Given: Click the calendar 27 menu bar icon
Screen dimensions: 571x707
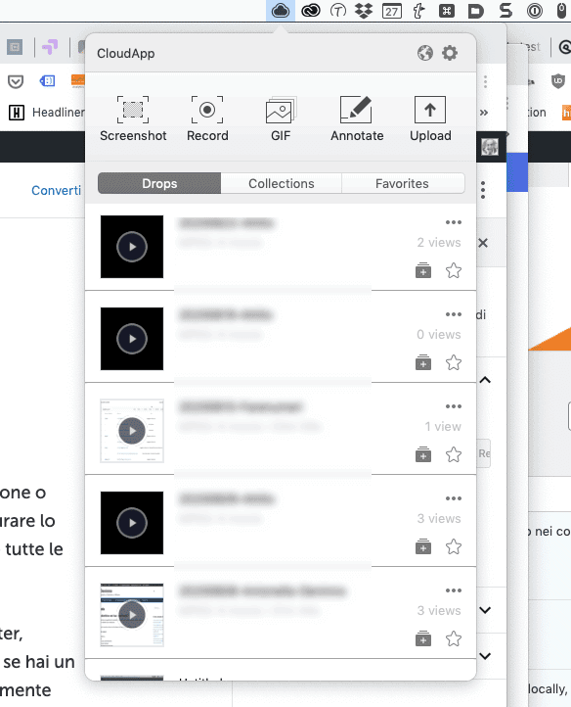Looking at the screenshot, I should 391,11.
